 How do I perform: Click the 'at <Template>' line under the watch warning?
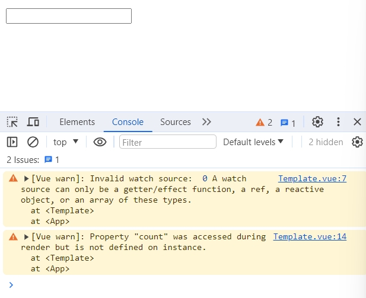click(62, 211)
